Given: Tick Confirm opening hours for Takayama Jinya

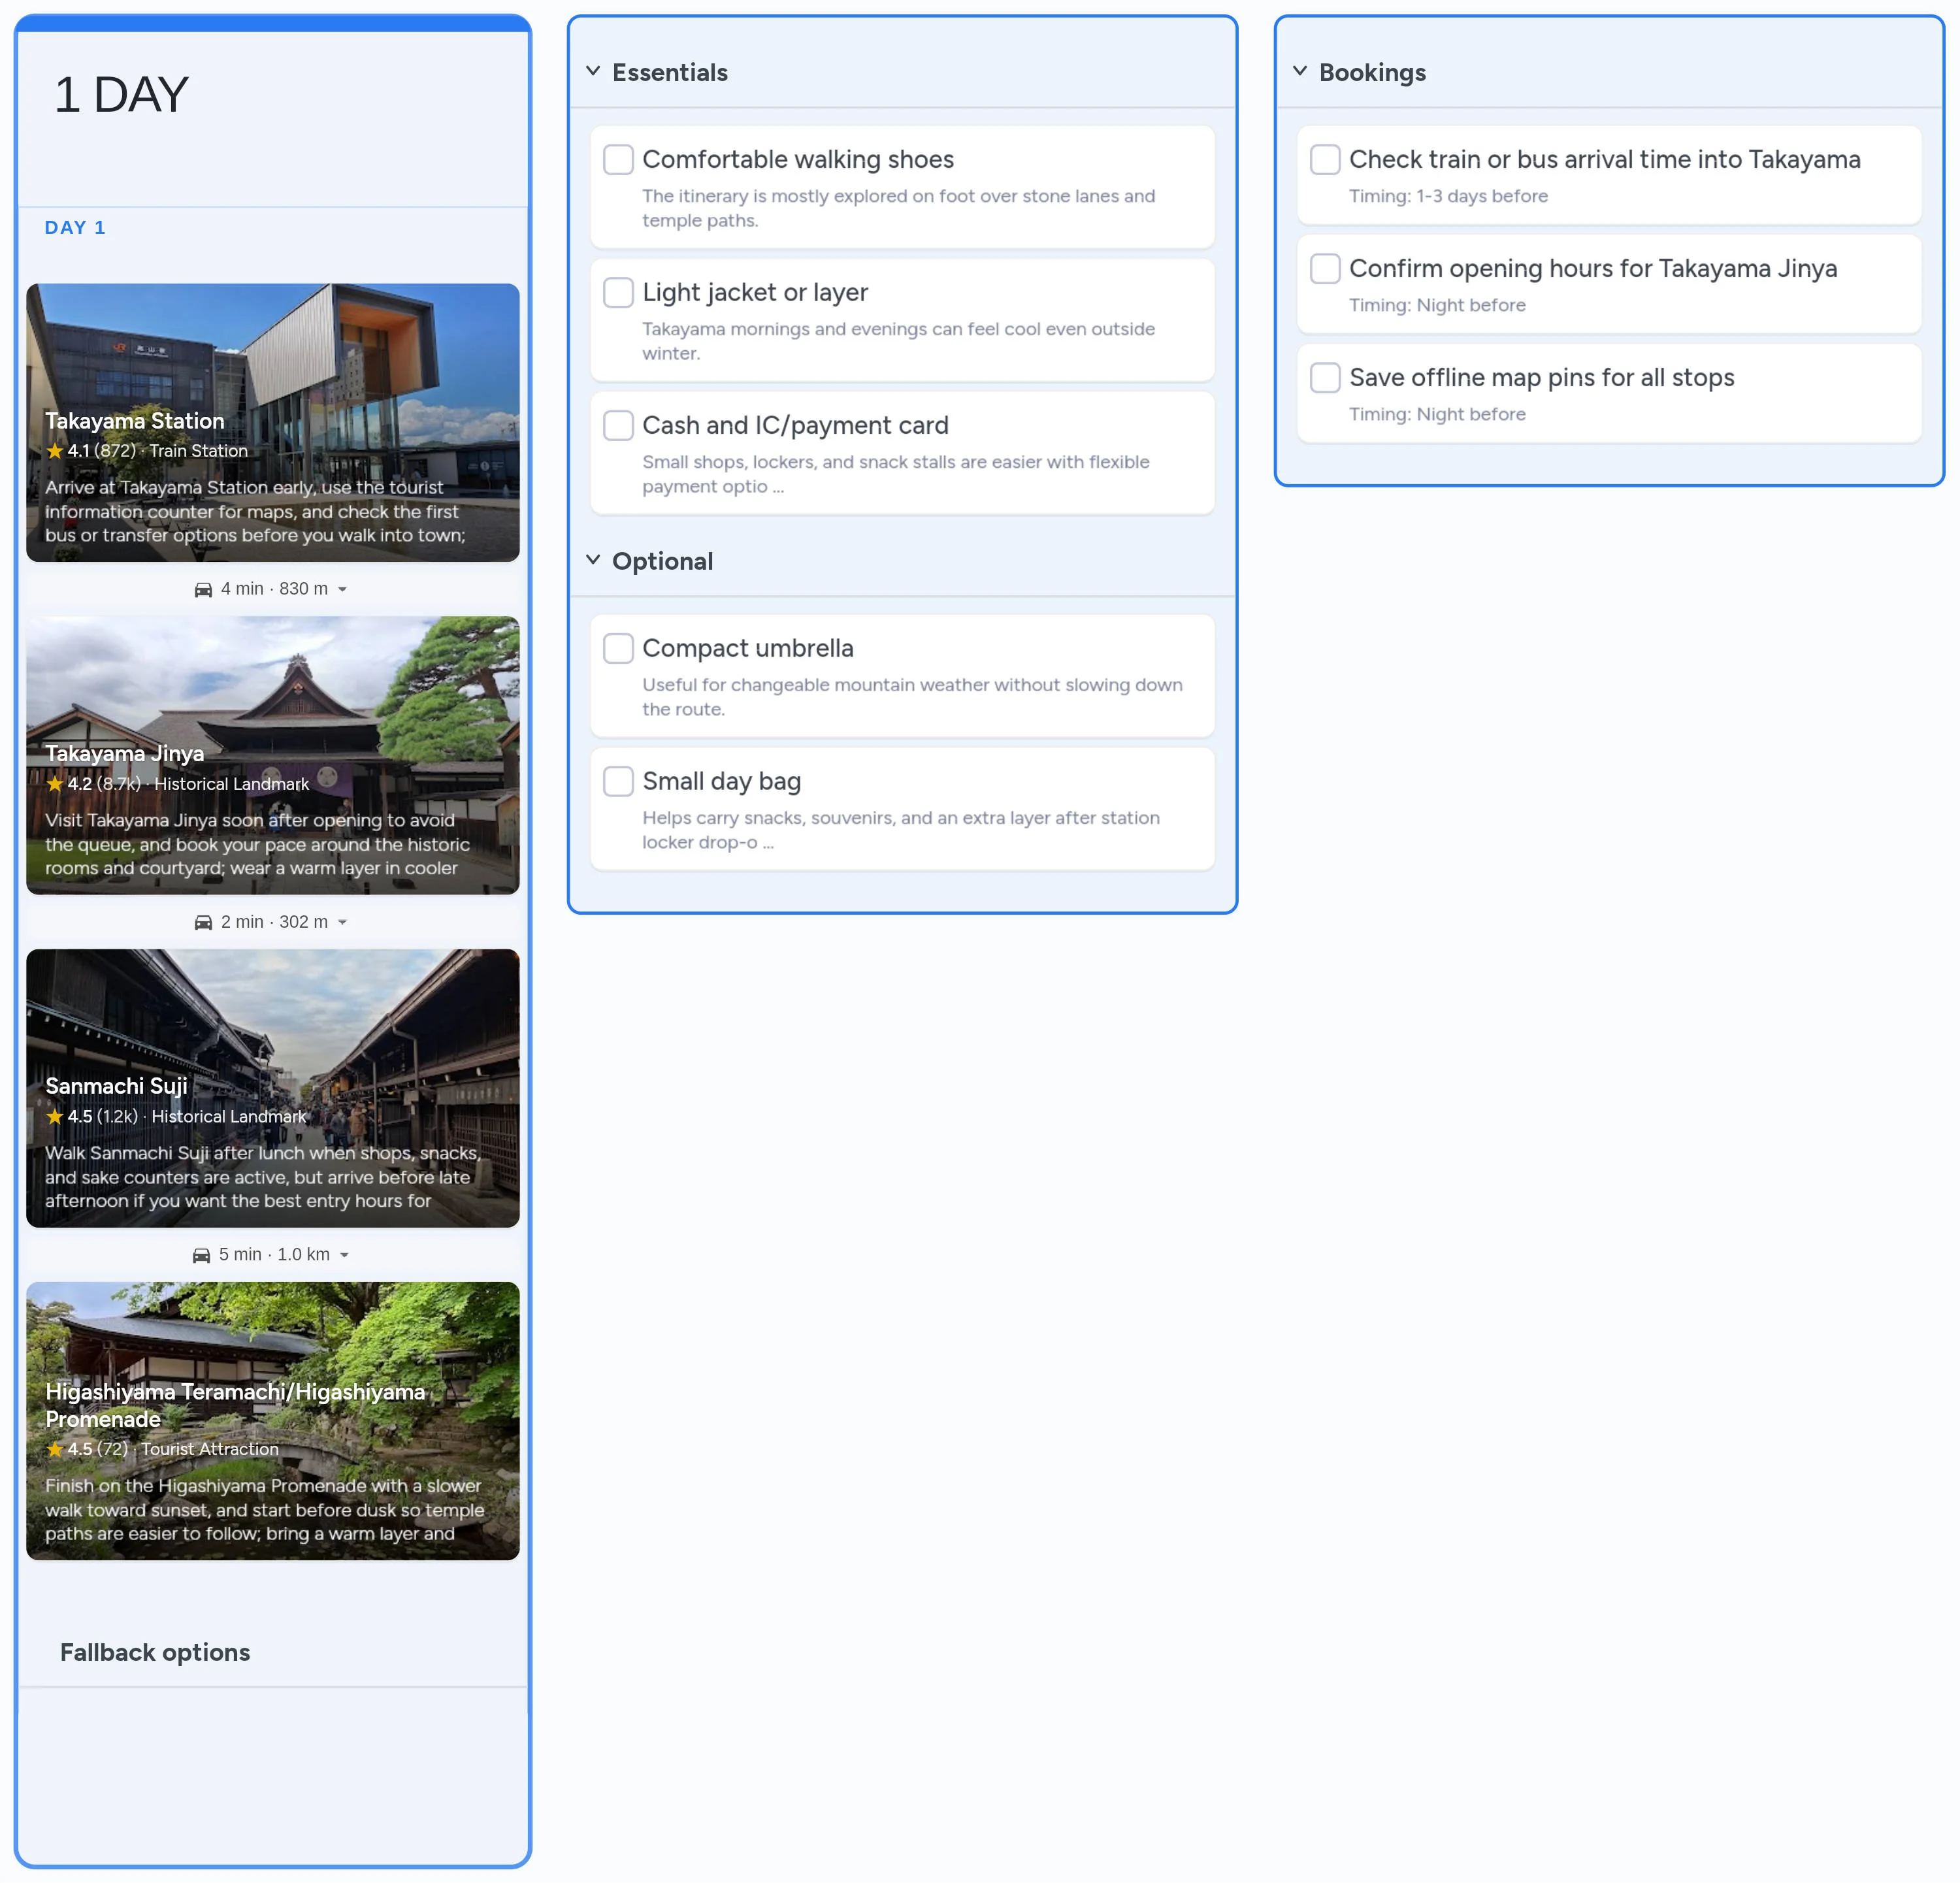Looking at the screenshot, I should click(x=1325, y=268).
